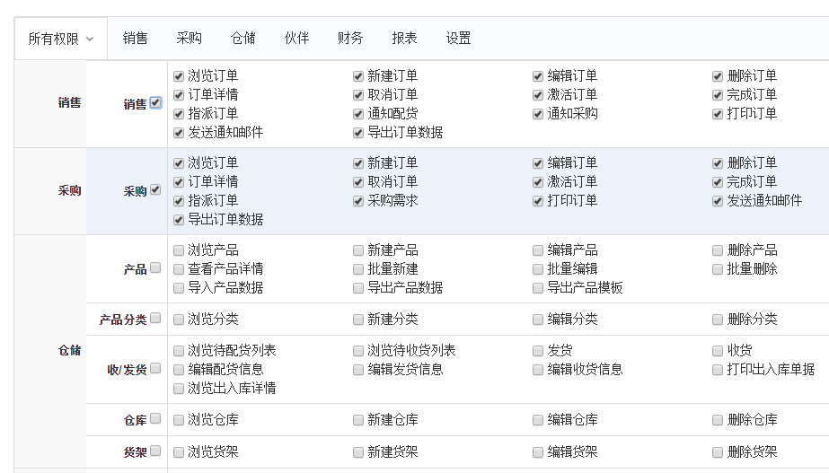
Task: Uncheck 采购需求 permission
Action: coord(358,201)
